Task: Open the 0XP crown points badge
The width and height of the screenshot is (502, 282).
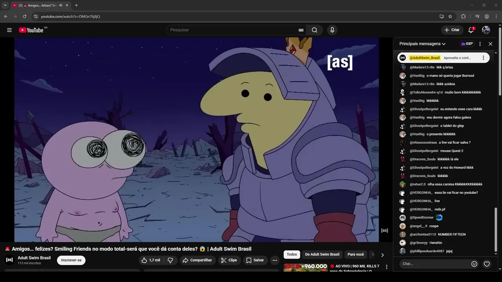Action: [467, 44]
